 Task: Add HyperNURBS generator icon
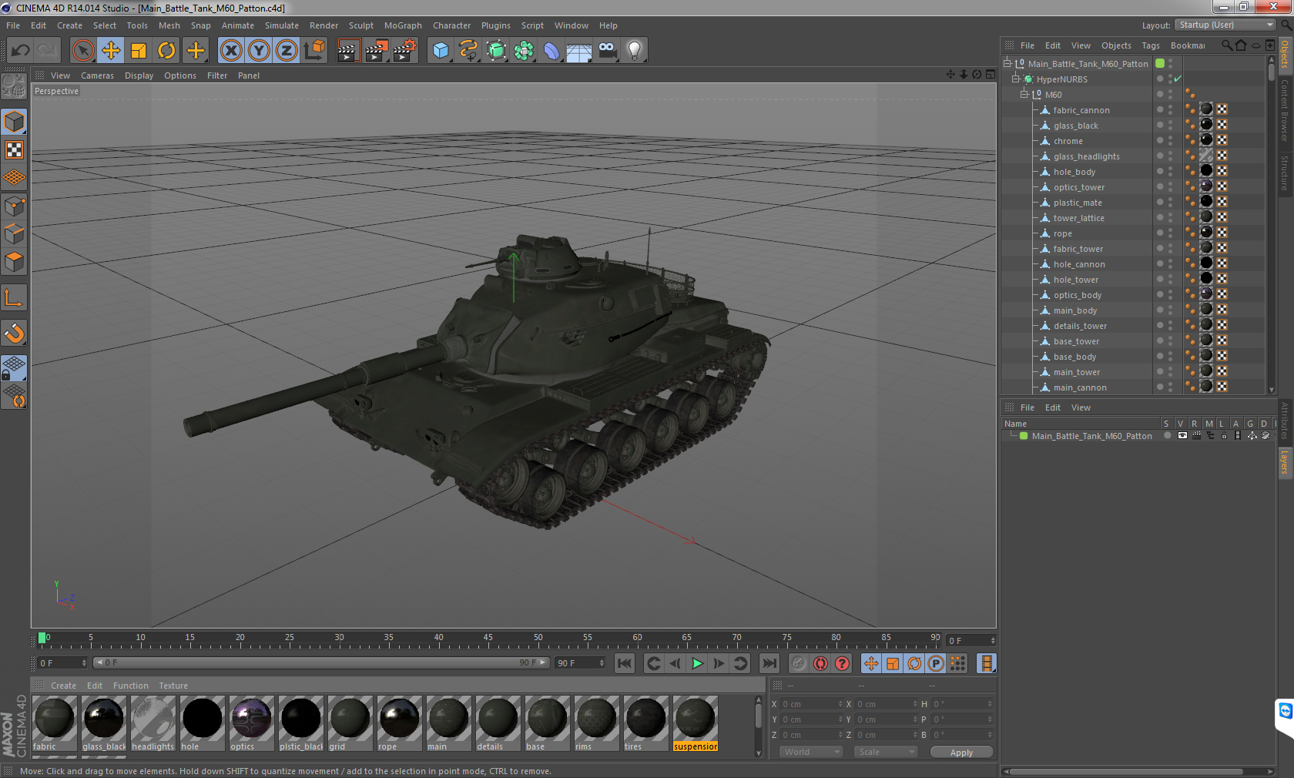pos(496,51)
